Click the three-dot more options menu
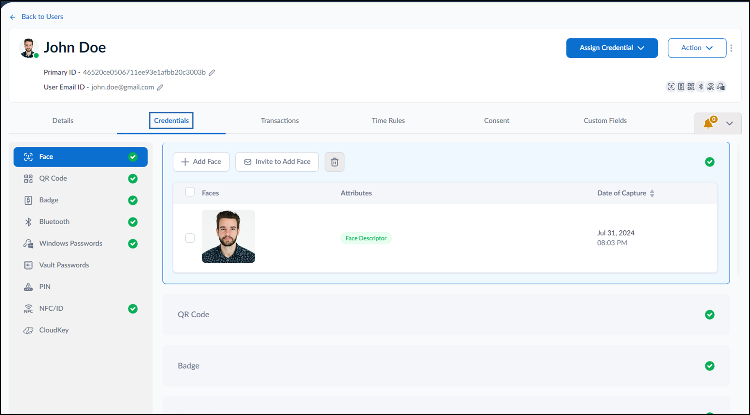 tap(731, 48)
